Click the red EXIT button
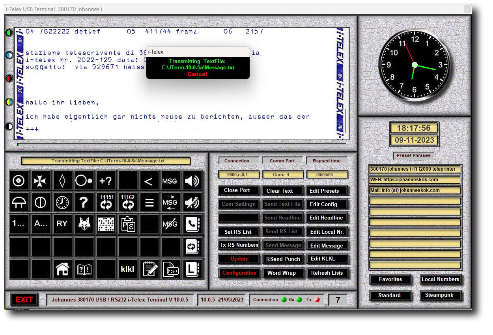 [24, 300]
